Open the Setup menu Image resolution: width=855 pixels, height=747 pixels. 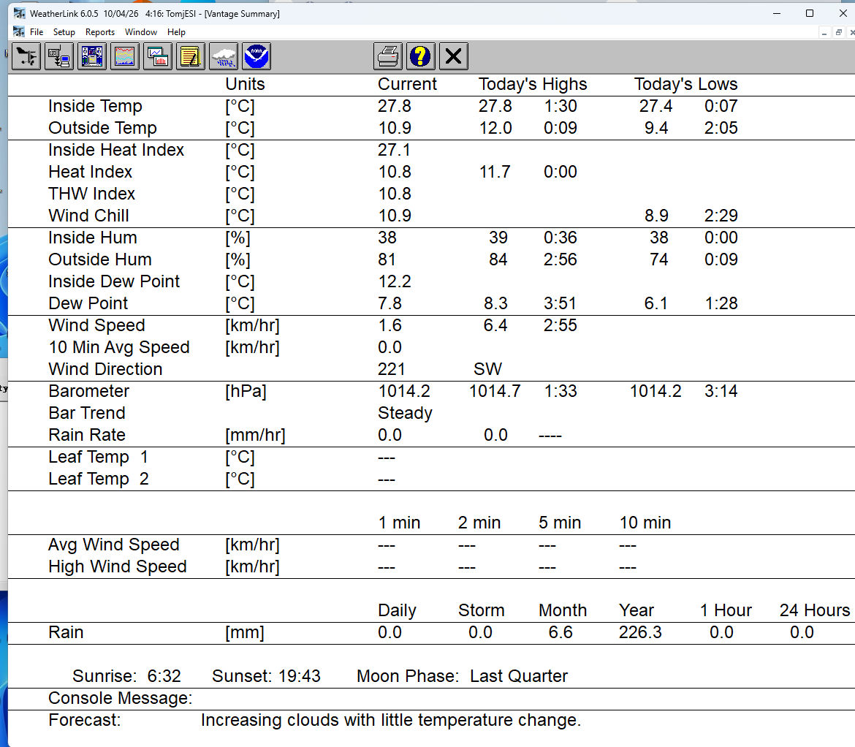[64, 32]
